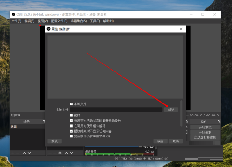The width and height of the screenshot is (232, 167).
Task: Enable the 循环 loop checkbox
Action: [71, 116]
